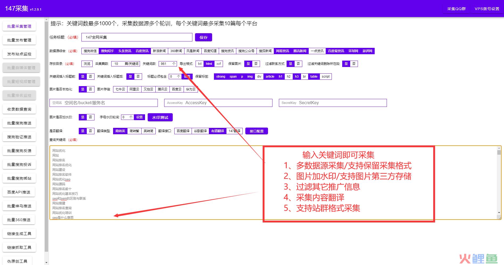Toggle 搜狗知乎 data source
Image resolution: width=504 pixels, height=265 pixels.
(108, 51)
